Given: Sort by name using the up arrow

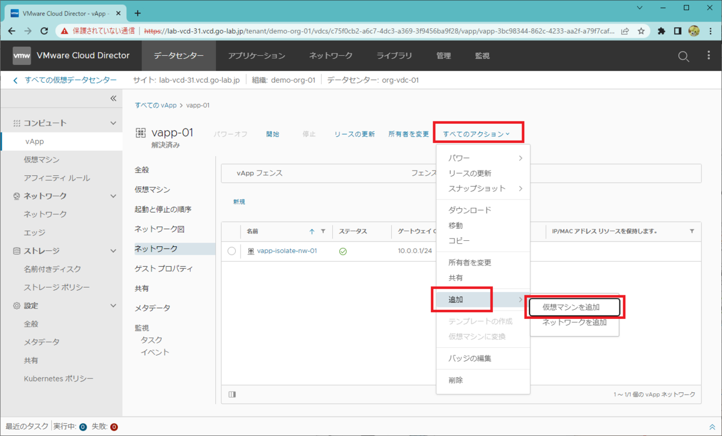Looking at the screenshot, I should point(312,231).
